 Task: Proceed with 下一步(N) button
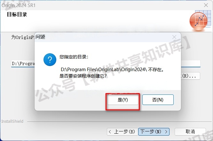pos(154,132)
